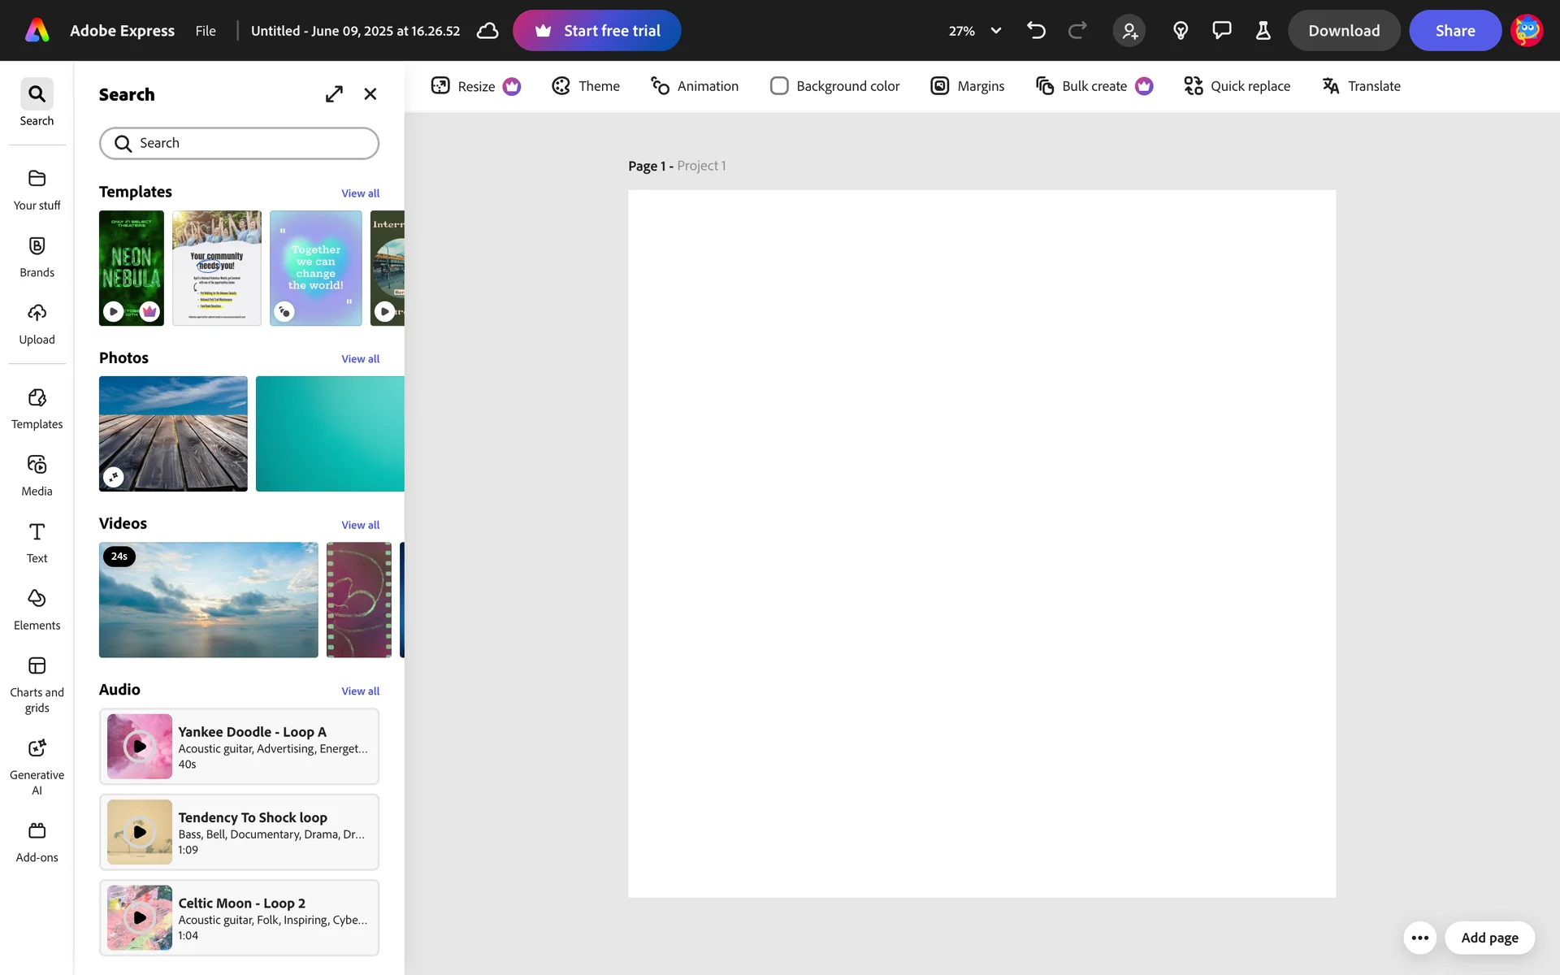The image size is (1560, 975).
Task: Open the Charts and grids panel
Action: tap(37, 684)
